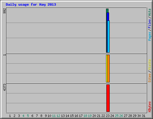Viewport: 153px width, 119px height.
Task: Click the 'Hits' legend label
Action: 149,12
